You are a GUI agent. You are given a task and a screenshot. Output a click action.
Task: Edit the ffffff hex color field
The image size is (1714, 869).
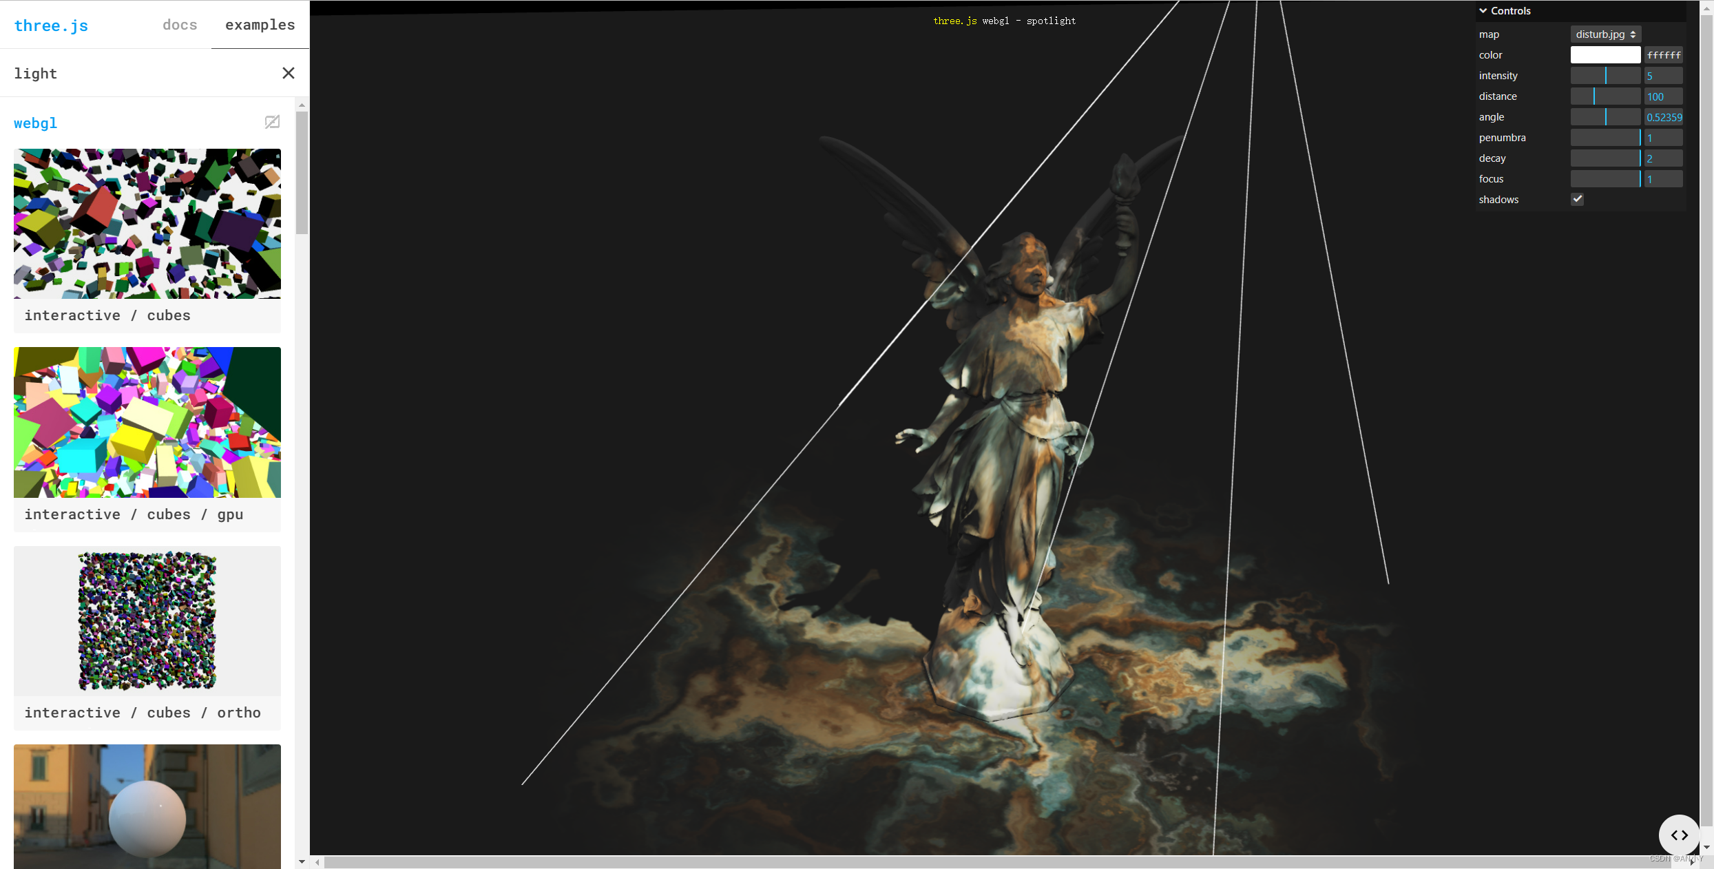pyautogui.click(x=1664, y=54)
